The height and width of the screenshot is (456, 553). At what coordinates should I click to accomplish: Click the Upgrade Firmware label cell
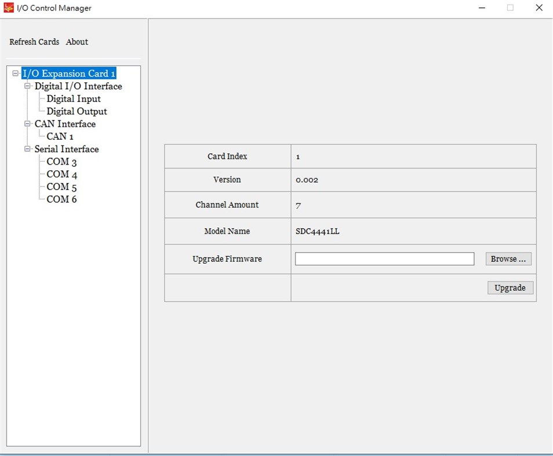(x=227, y=259)
